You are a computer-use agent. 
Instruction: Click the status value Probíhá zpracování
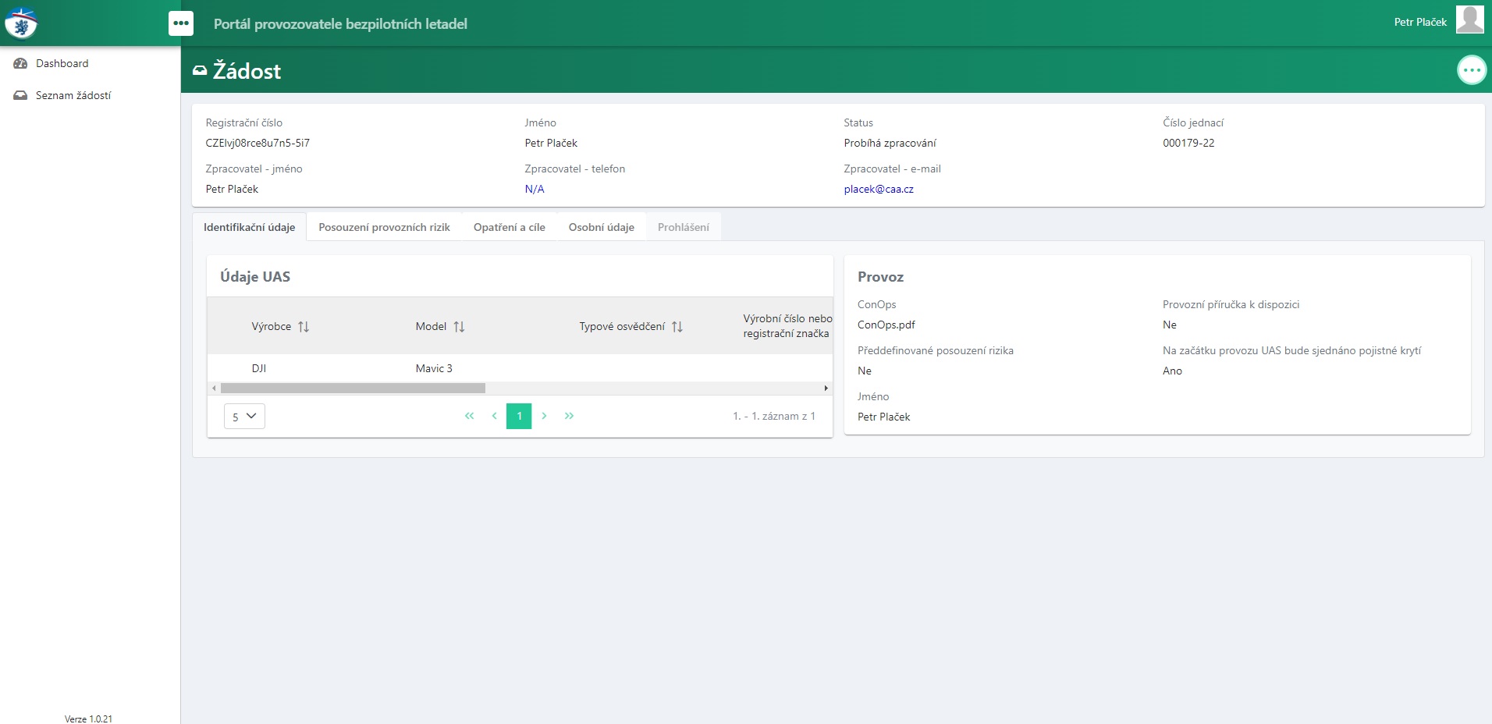coord(890,143)
